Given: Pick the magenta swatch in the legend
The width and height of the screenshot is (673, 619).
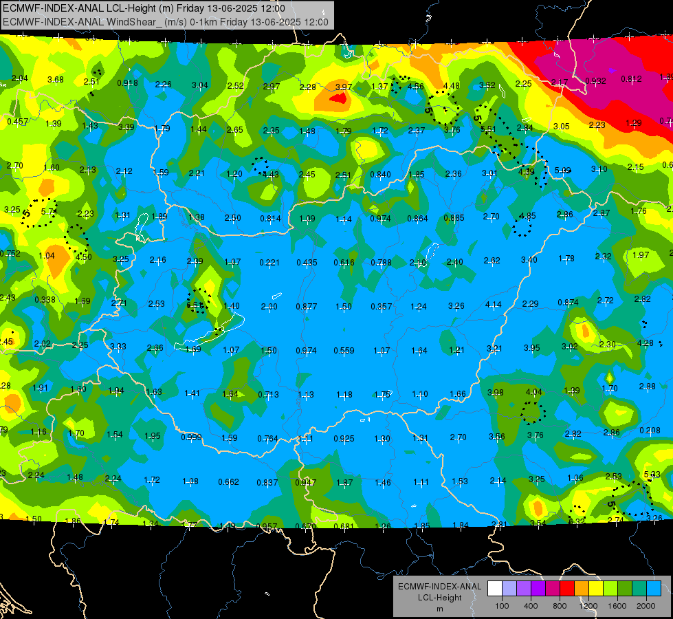Looking at the screenshot, I should pyautogui.click(x=553, y=588).
